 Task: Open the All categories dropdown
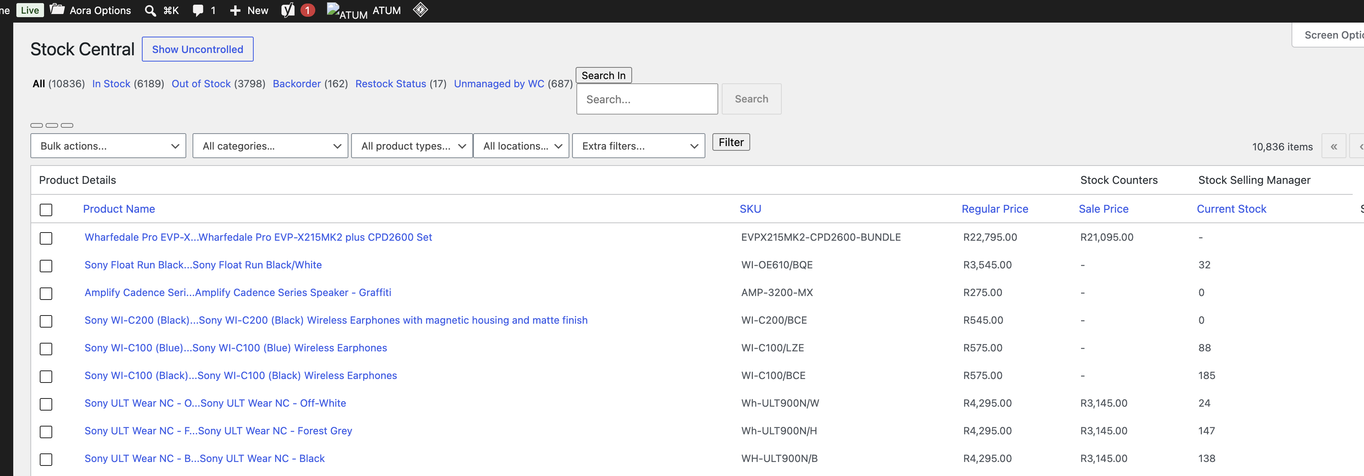(270, 146)
